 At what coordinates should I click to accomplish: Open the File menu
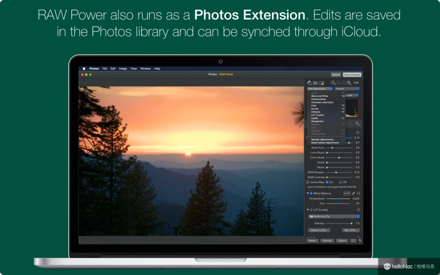tap(105, 69)
